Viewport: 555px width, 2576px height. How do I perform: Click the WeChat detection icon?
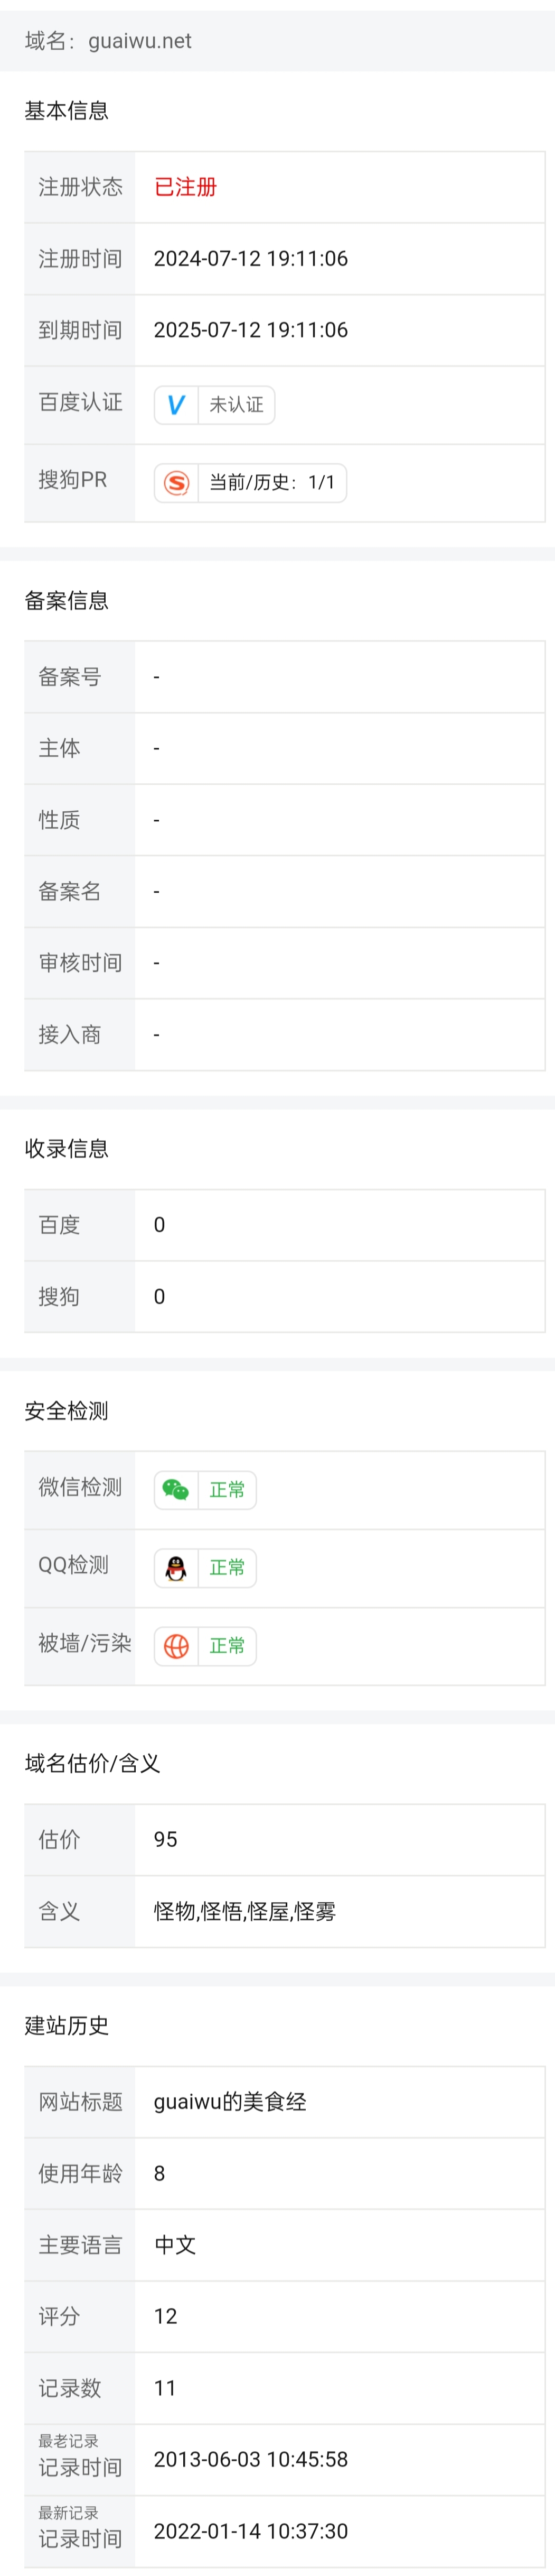(176, 1490)
